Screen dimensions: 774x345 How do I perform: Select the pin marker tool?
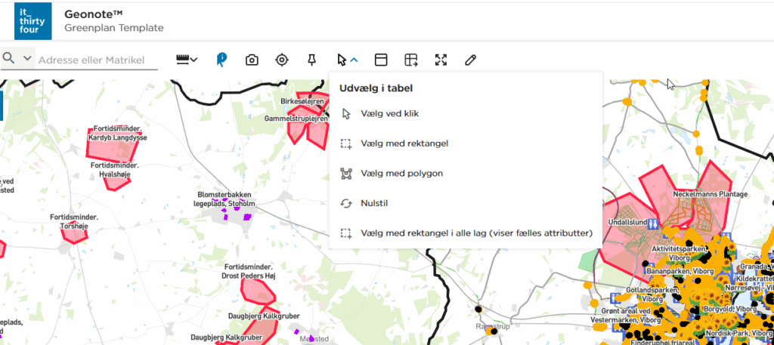(x=311, y=60)
